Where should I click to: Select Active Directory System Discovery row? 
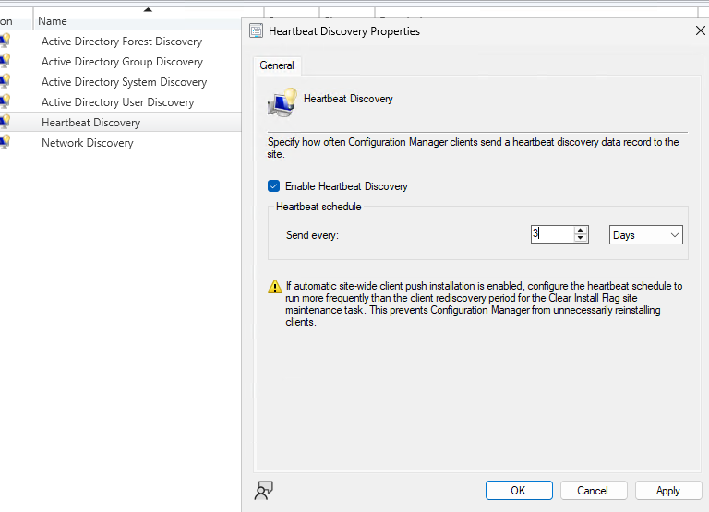coord(121,82)
